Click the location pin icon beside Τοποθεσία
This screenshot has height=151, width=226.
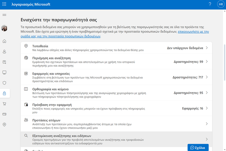click(x=26, y=46)
